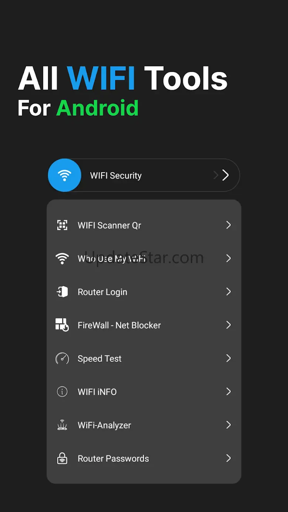Tap the Who Use My WiFi signal icon

(x=62, y=258)
